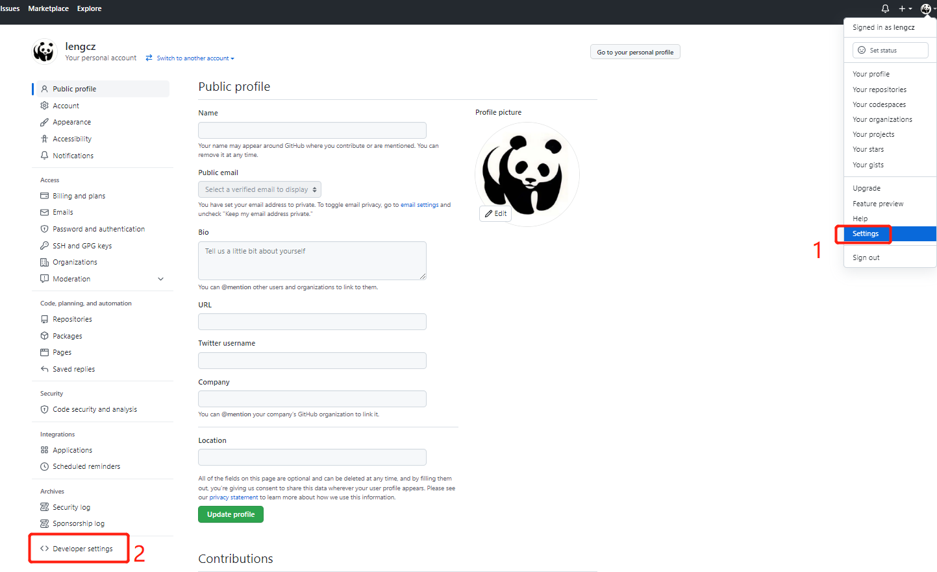Screen dimensions: 937x572
Task: Click the Billing and plans card icon
Action: coord(44,196)
